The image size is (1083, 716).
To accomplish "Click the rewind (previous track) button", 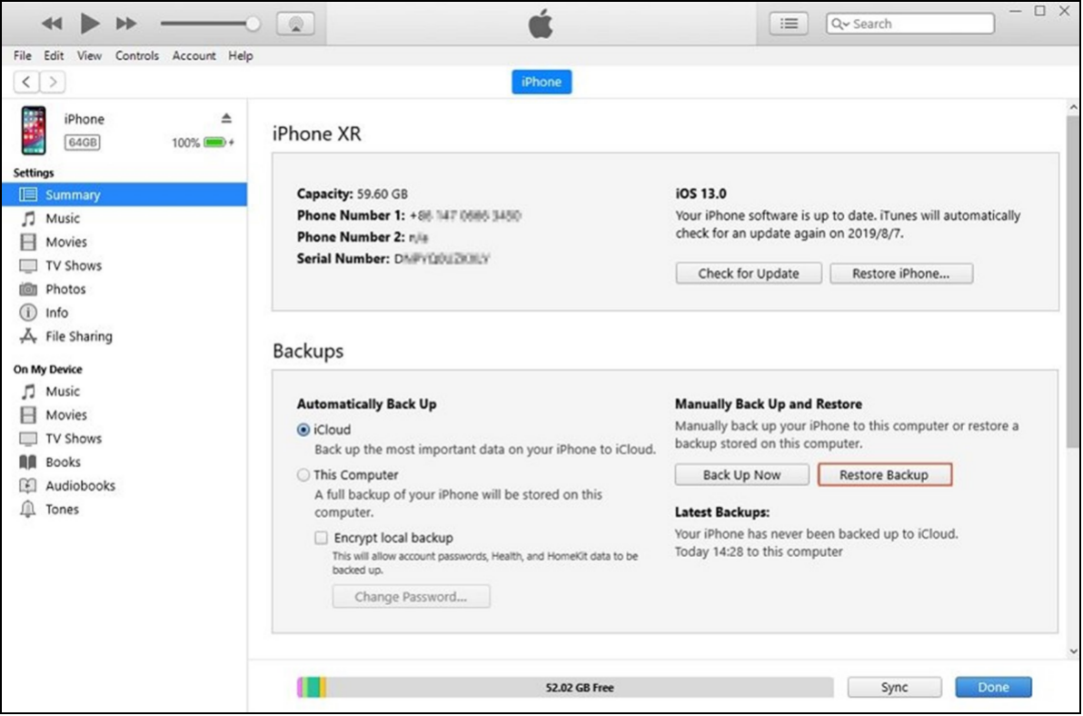I will pyautogui.click(x=53, y=24).
